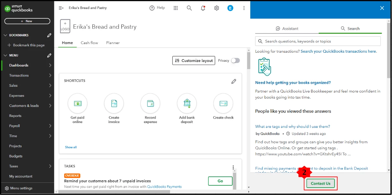This screenshot has height=195, width=392.
Task: Click the Record expense shortcut icon
Action: tap(150, 103)
